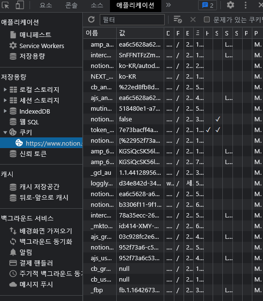The width and height of the screenshot is (263, 301).
Task: Open 결제 핸들러 service
Action: pos(36,263)
